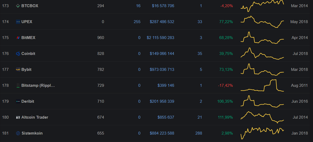Image resolution: width=313 pixels, height=142 pixels.
Task: Click Sistemkoin volume $884 223 588
Action: click(162, 133)
